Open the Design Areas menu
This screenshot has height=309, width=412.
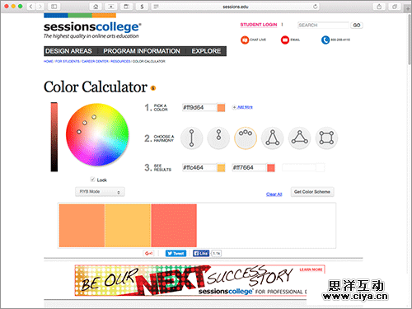pos(68,51)
